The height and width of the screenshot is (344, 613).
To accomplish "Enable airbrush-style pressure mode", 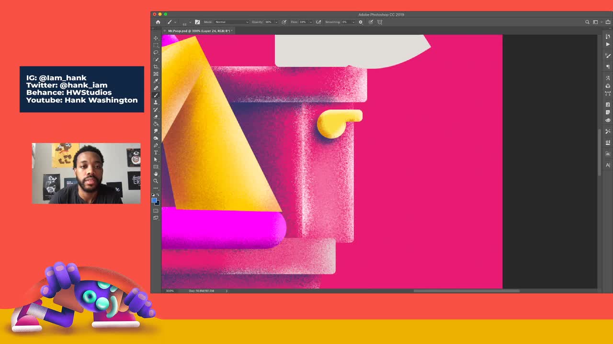I will [x=318, y=22].
